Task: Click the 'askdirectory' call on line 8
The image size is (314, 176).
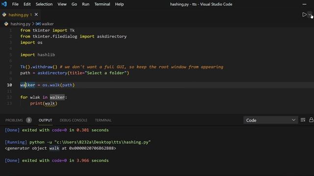Action: (x=52, y=73)
